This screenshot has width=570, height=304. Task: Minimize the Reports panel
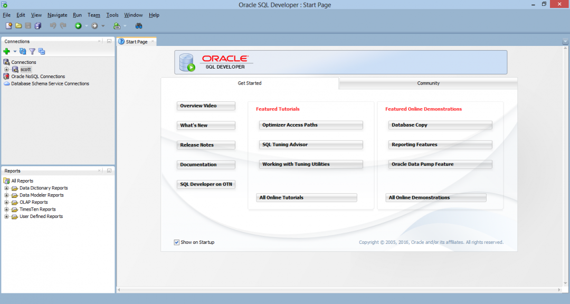[x=108, y=170]
